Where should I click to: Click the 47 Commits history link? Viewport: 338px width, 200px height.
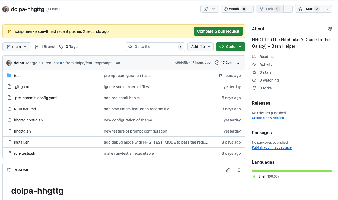pyautogui.click(x=227, y=63)
